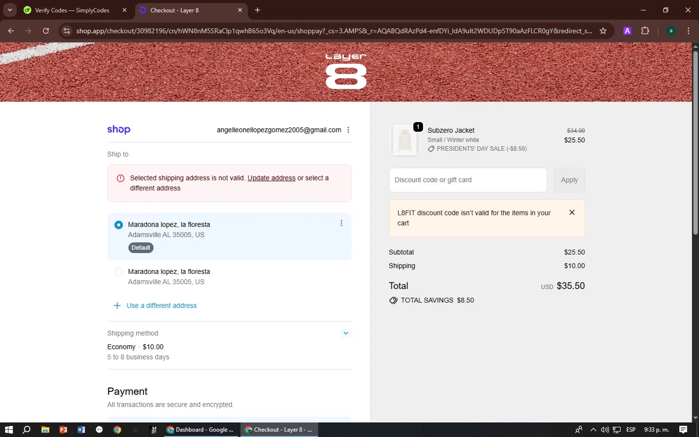This screenshot has width=699, height=437.
Task: Open a new browser tab
Action: click(x=257, y=10)
